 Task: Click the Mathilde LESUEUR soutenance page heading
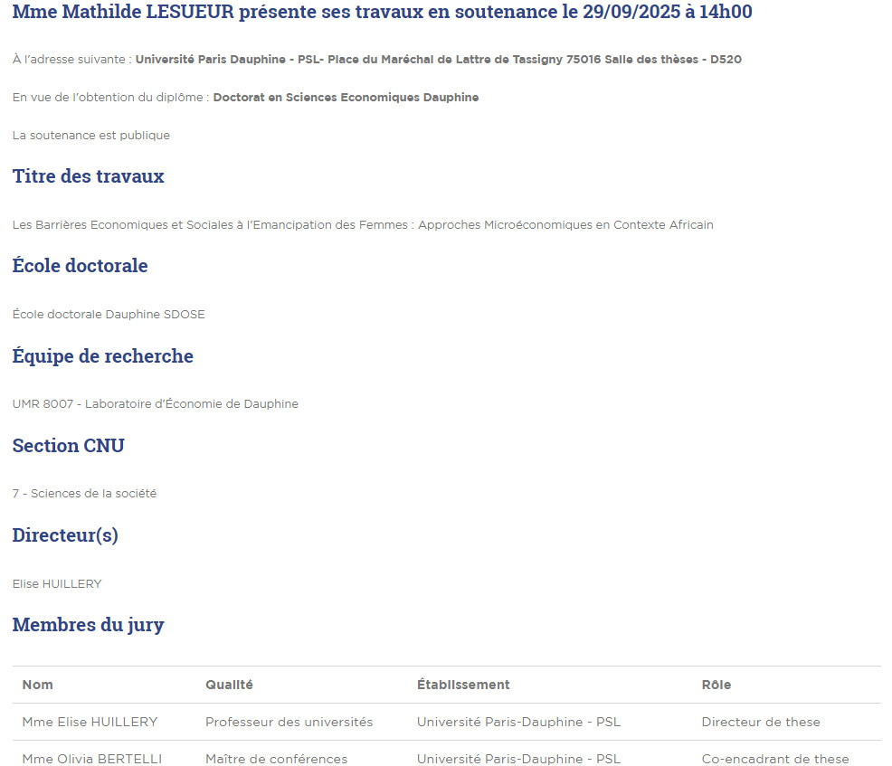click(x=382, y=13)
